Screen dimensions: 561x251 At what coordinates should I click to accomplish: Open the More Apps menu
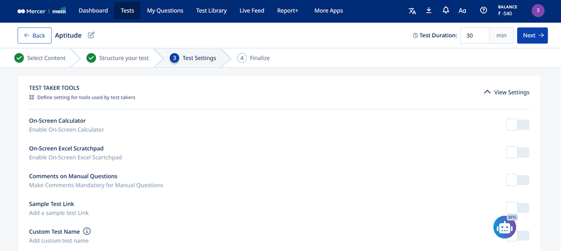tap(329, 11)
